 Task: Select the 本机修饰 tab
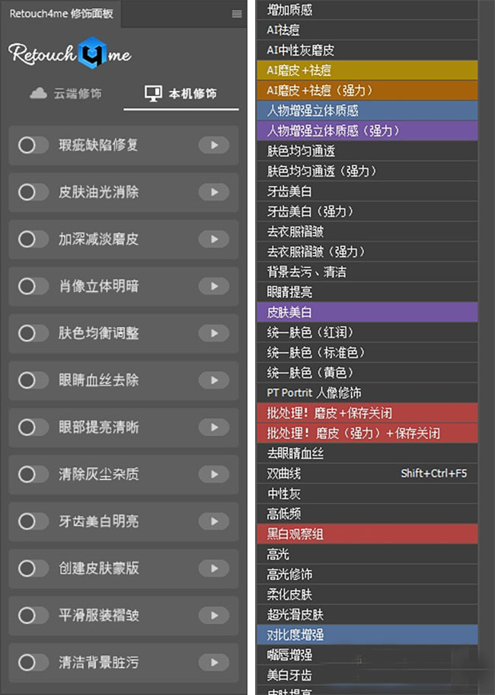[x=181, y=94]
